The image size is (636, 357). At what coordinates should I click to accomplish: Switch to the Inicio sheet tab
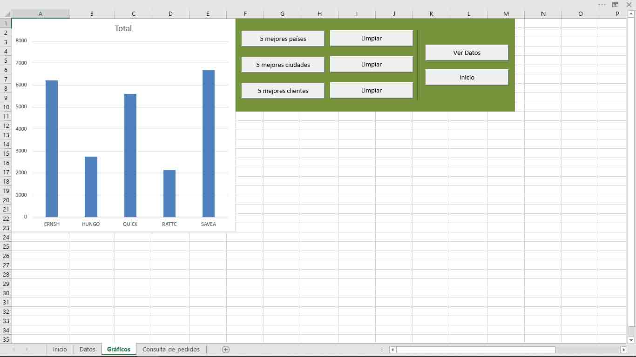(60, 349)
